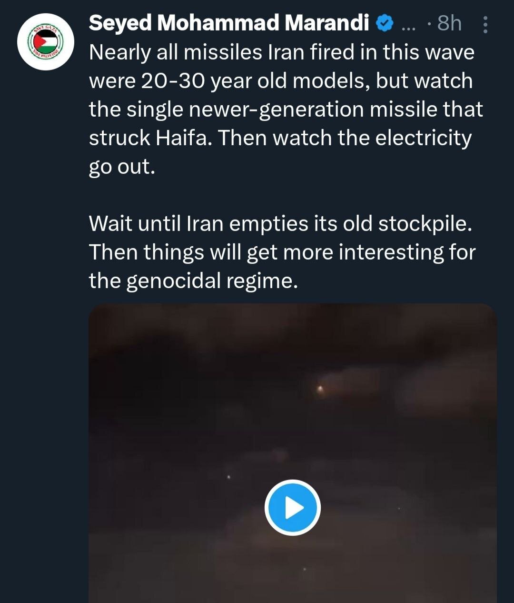Viewport: 514px width, 603px height.
Task: Click the "single newer-generation missile" text line
Action: click(x=286, y=110)
